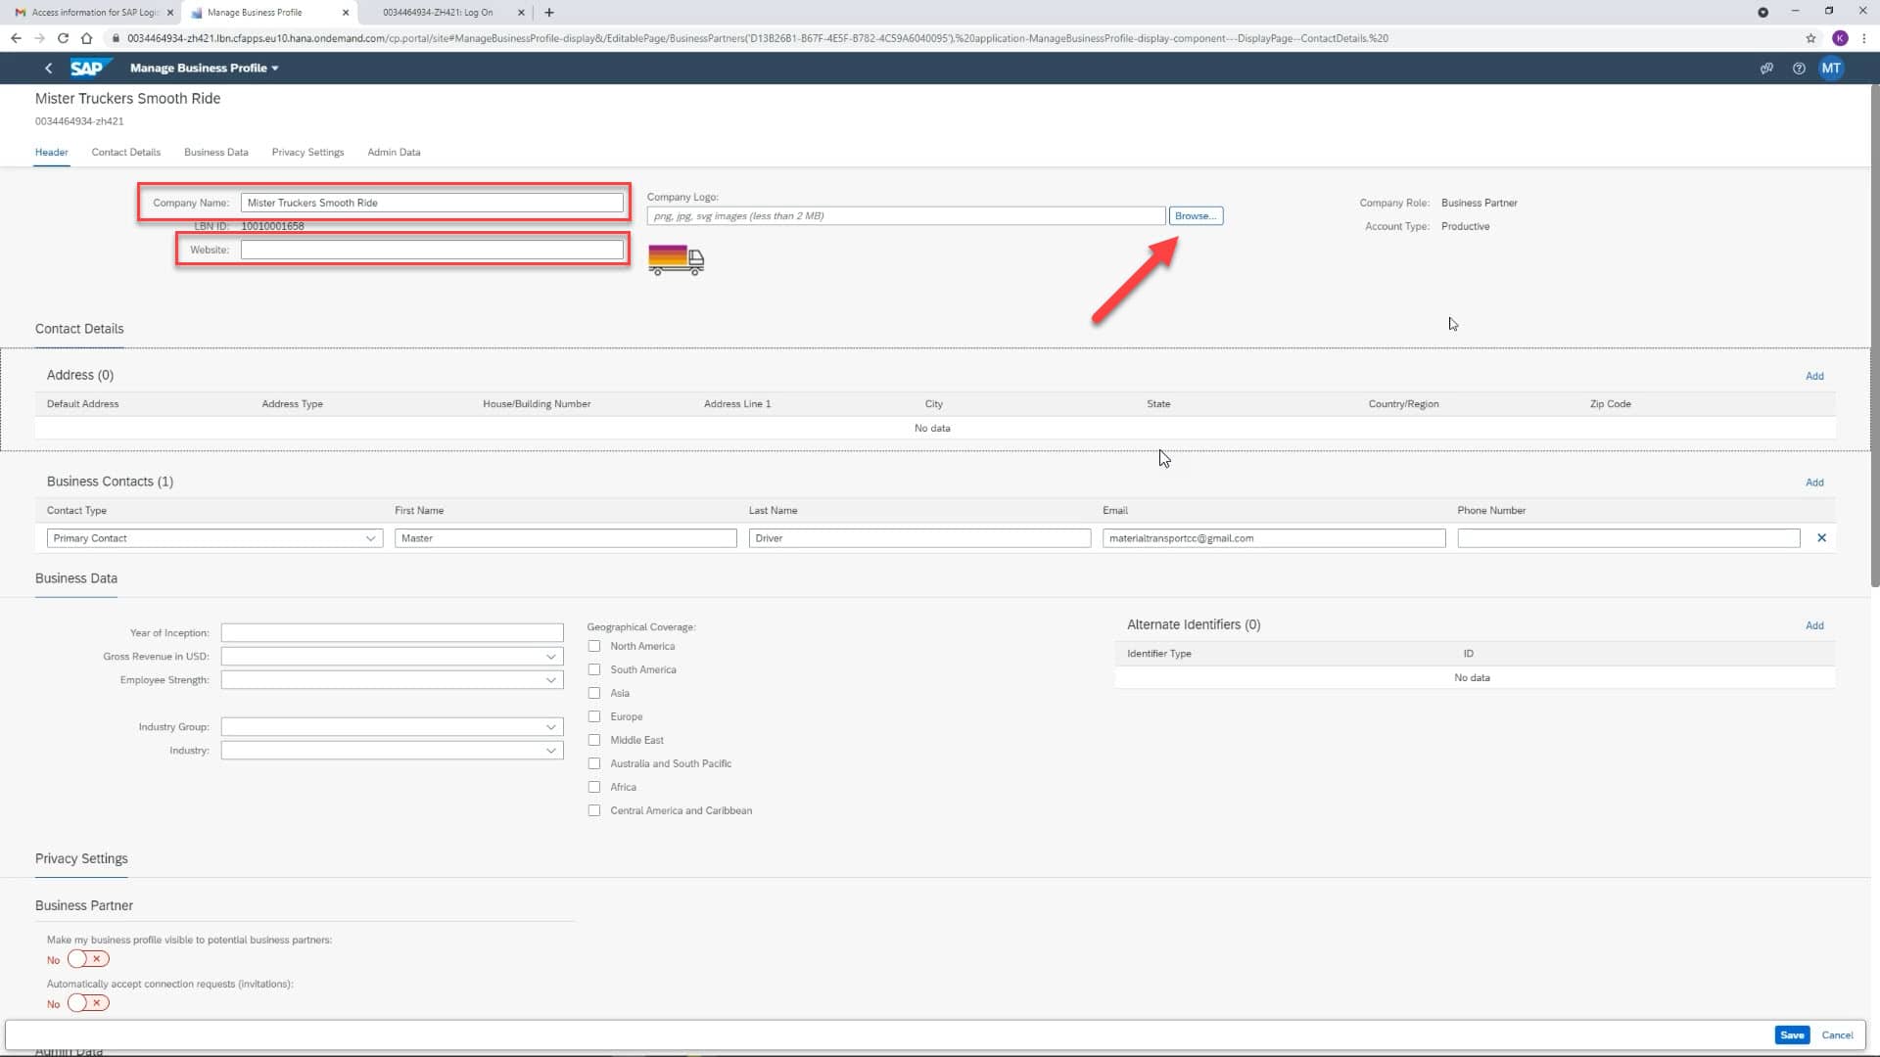Click the Website input field
Screen dimensions: 1880x1057
pyautogui.click(x=432, y=250)
